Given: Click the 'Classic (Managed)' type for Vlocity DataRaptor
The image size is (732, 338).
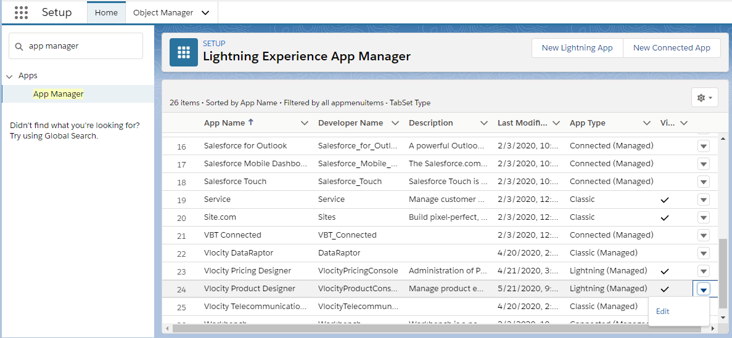Looking at the screenshot, I should click(603, 252).
